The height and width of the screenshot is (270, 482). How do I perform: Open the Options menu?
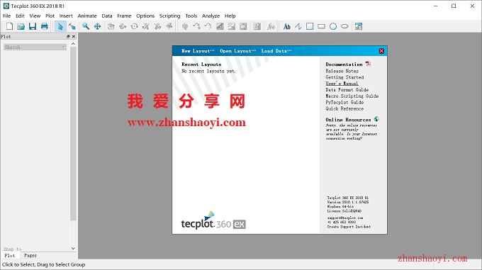(145, 16)
